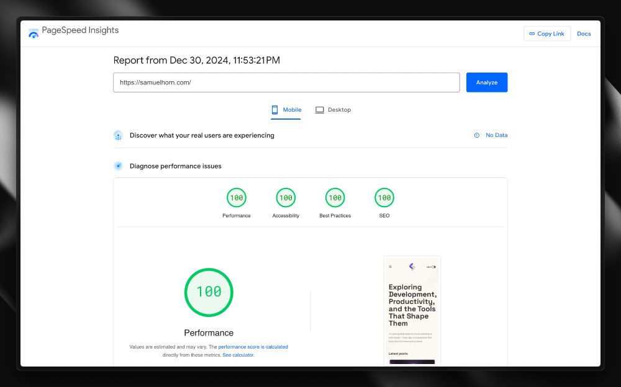Image resolution: width=621 pixels, height=387 pixels.
Task: Click the PageSpeed Insights title text
Action: tap(80, 30)
